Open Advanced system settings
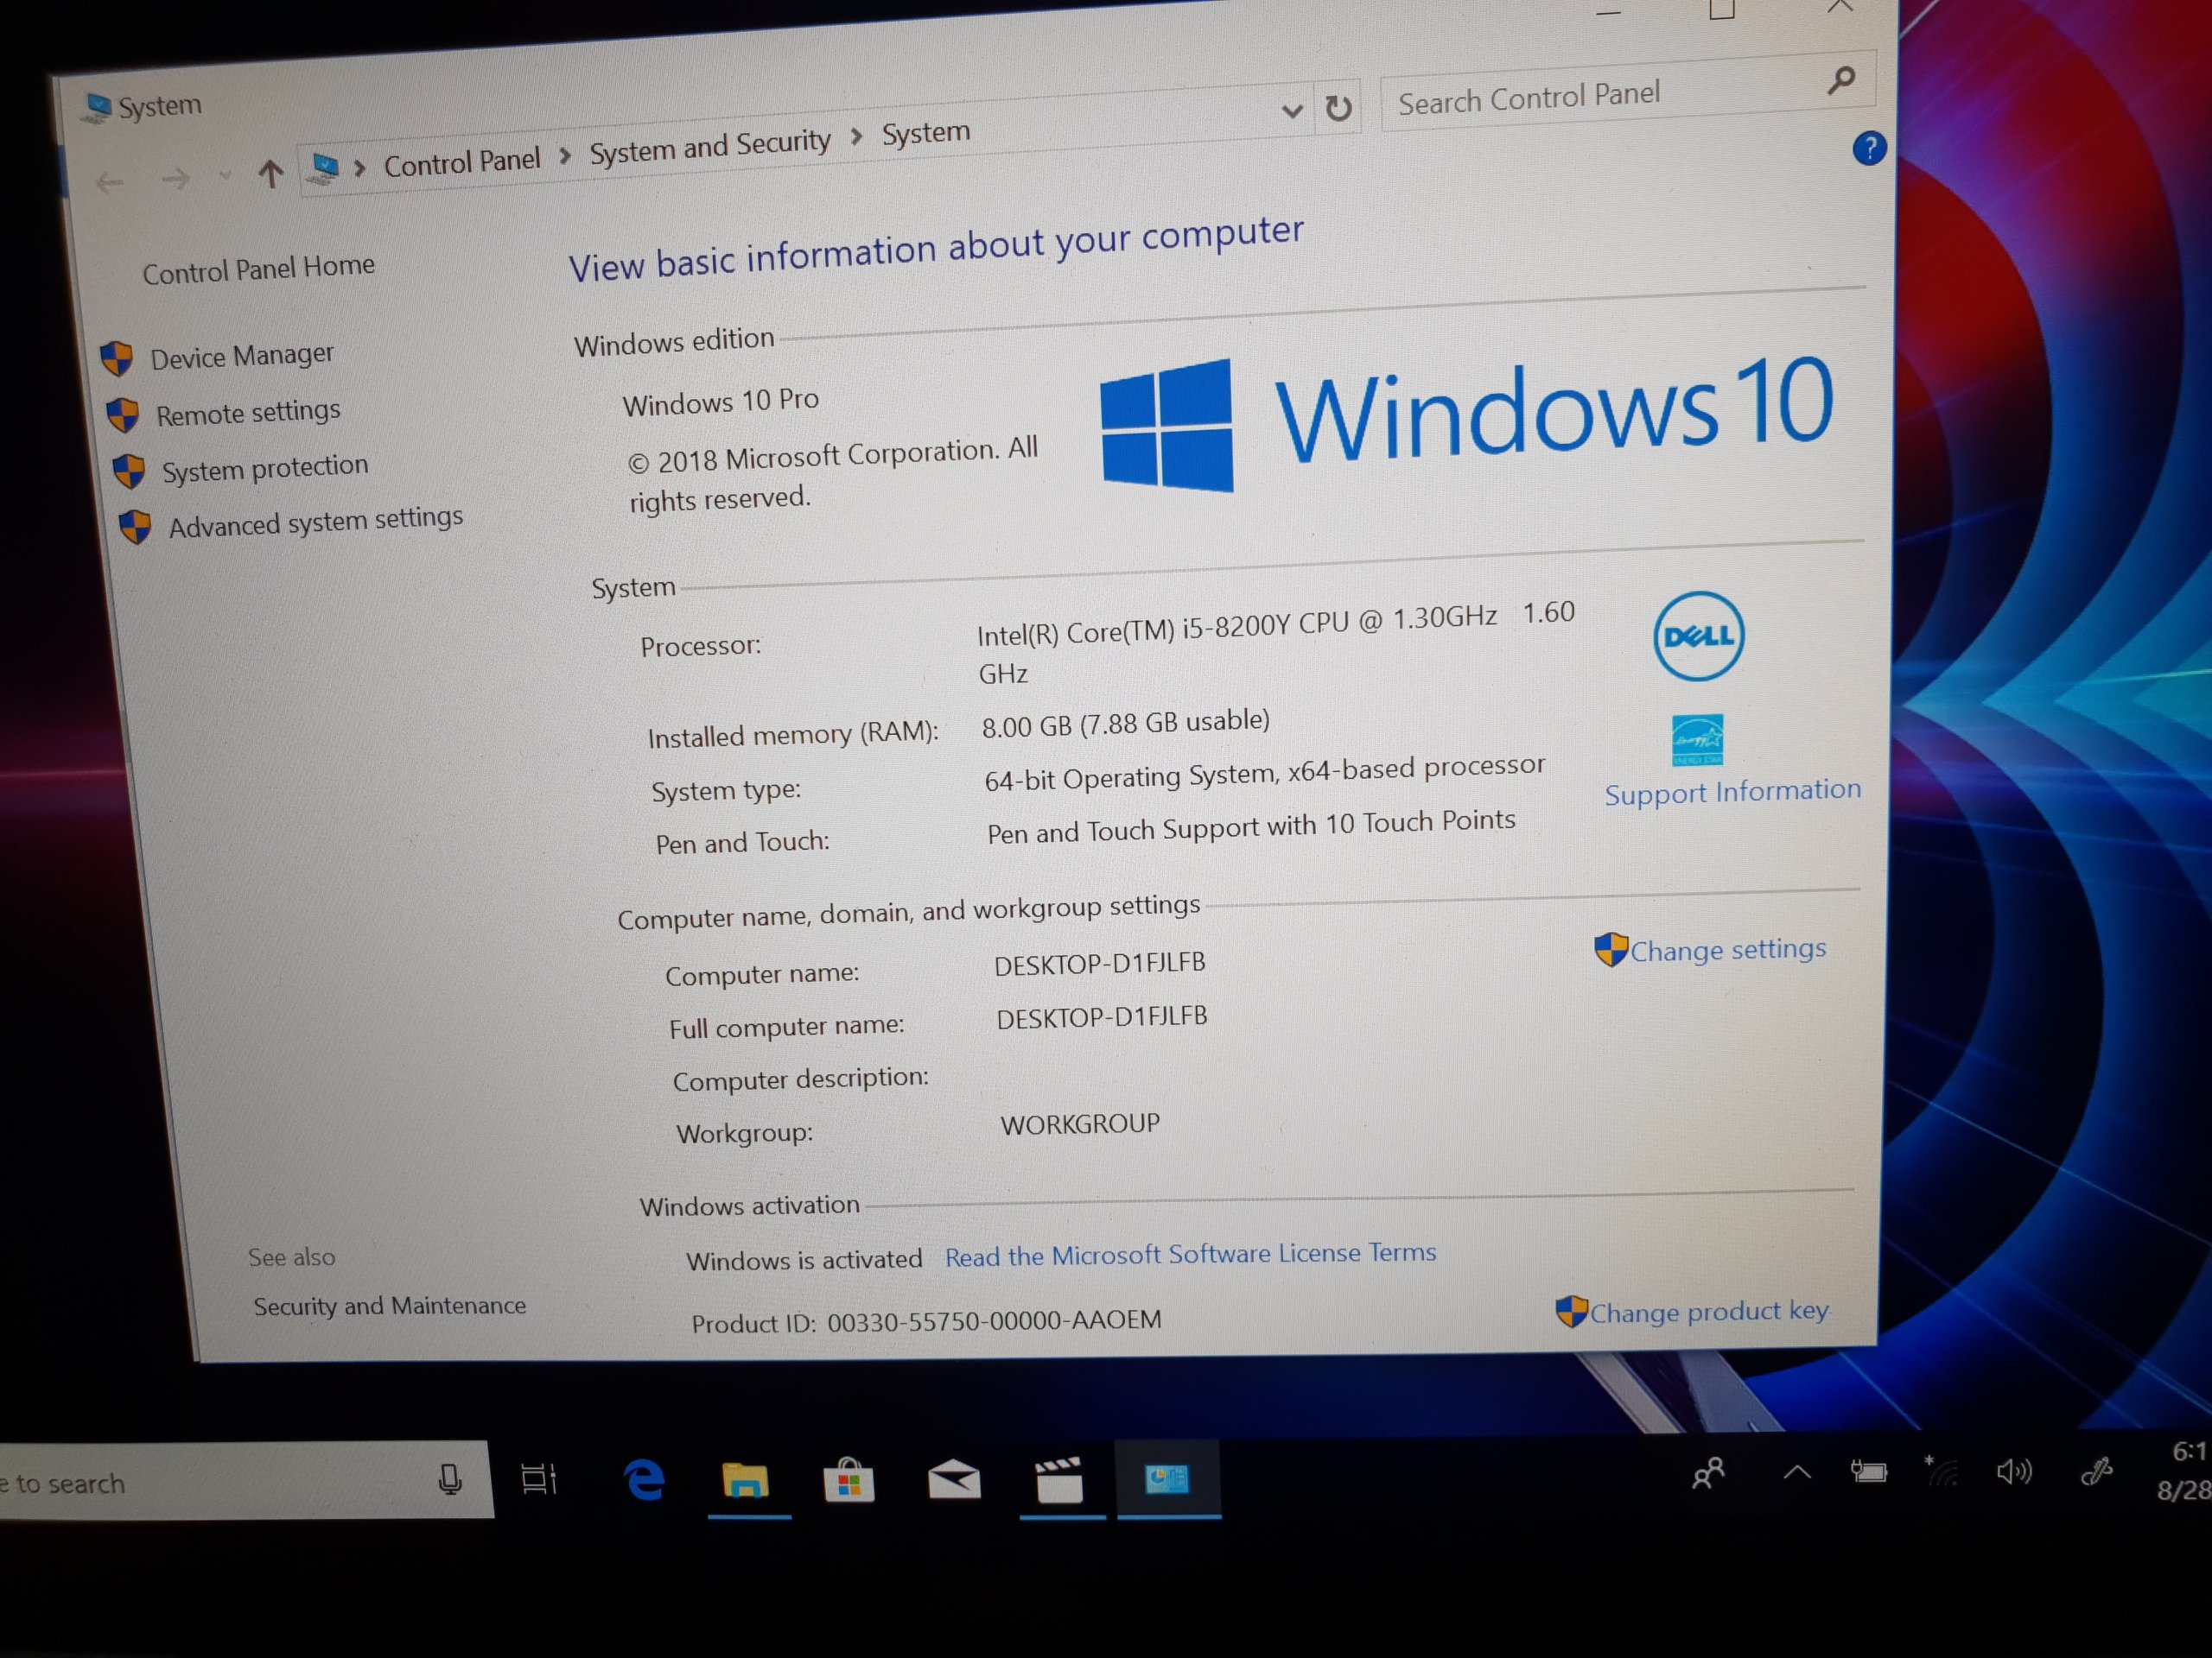This screenshot has height=1658, width=2212. [315, 522]
